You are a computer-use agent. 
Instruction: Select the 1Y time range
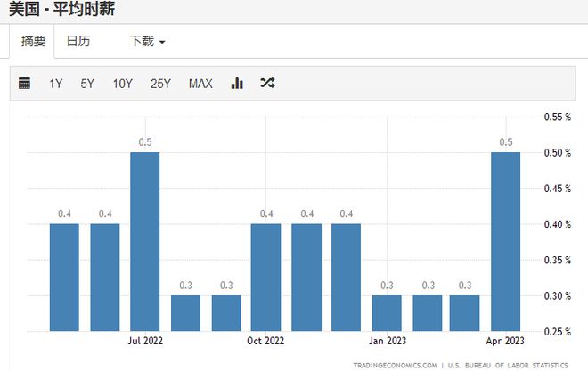[x=56, y=83]
